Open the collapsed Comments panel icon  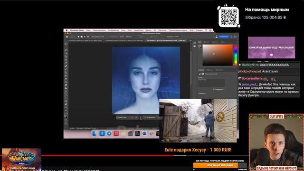pos(194,47)
